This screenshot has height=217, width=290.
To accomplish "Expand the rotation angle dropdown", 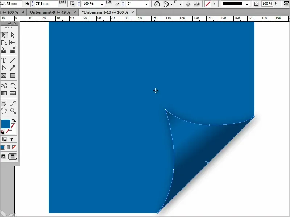I will click(146, 4).
